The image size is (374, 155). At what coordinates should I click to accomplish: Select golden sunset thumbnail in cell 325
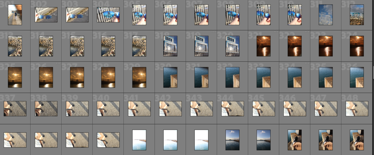point(15,77)
